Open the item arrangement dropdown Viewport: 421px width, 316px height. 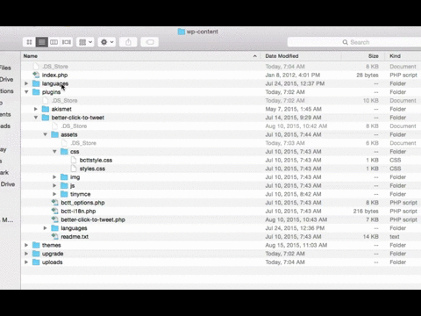(85, 42)
